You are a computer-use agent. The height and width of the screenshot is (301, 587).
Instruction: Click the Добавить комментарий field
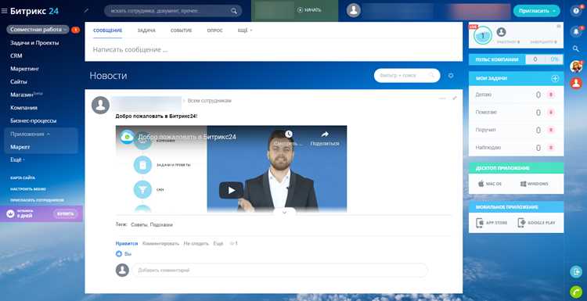click(279, 270)
